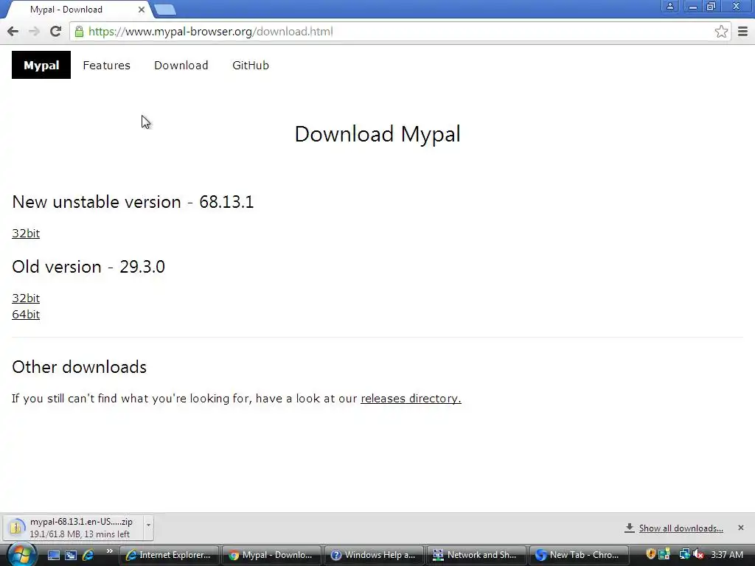Click Show all downloads link
This screenshot has width=755, height=566.
point(681,528)
